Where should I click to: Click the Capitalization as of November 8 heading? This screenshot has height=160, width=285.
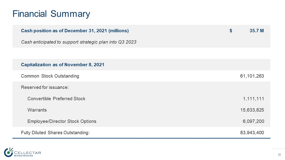[x=62, y=65]
